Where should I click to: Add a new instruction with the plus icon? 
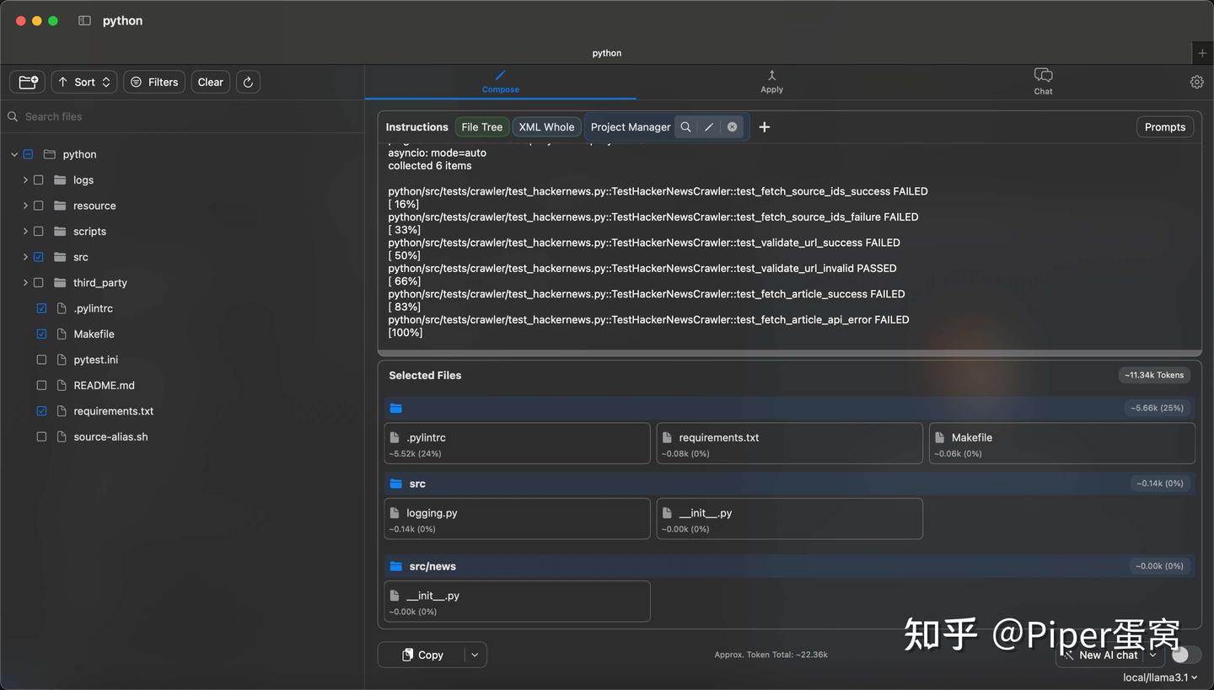coord(764,126)
